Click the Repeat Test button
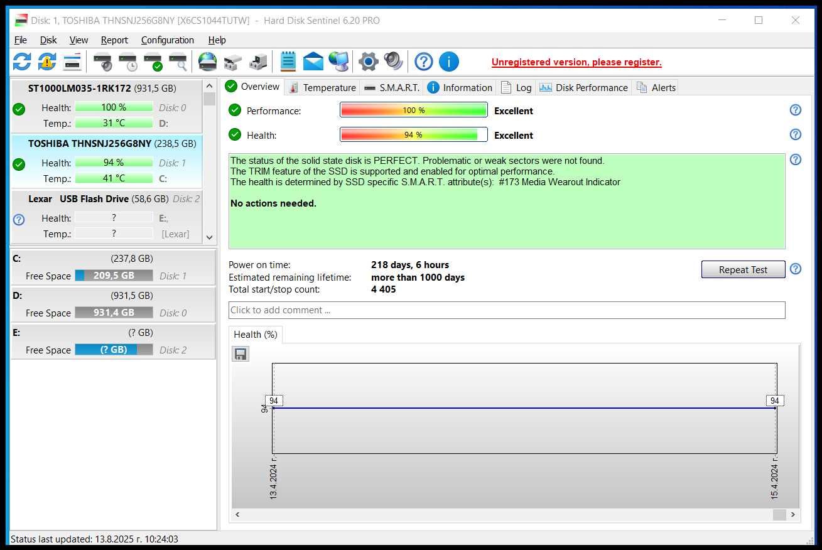822x550 pixels. pos(743,269)
